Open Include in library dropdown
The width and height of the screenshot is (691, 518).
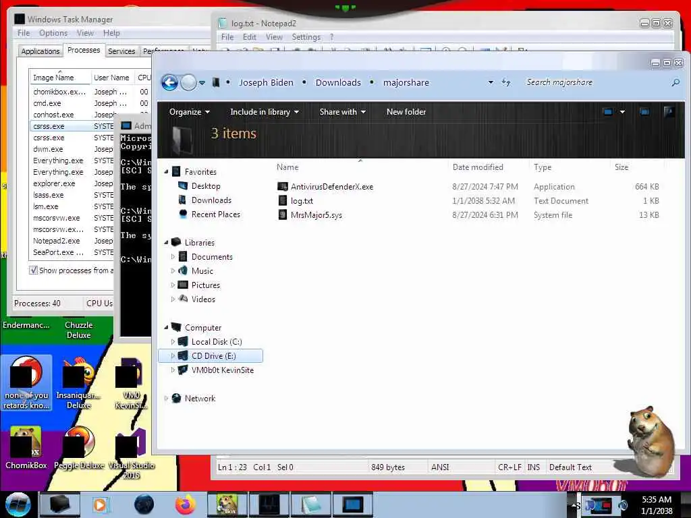(265, 112)
